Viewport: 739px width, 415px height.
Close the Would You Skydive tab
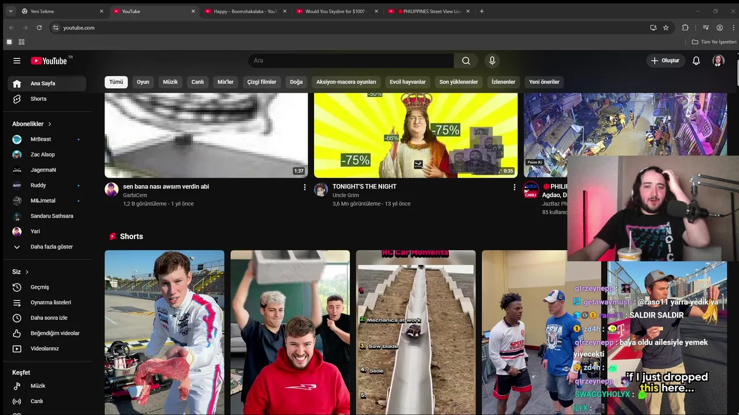[376, 11]
